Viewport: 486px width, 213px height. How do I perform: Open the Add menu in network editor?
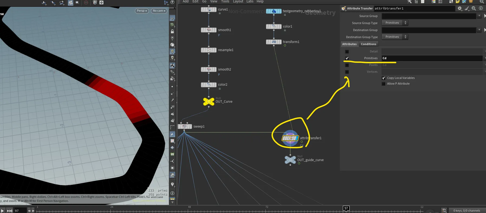click(186, 2)
